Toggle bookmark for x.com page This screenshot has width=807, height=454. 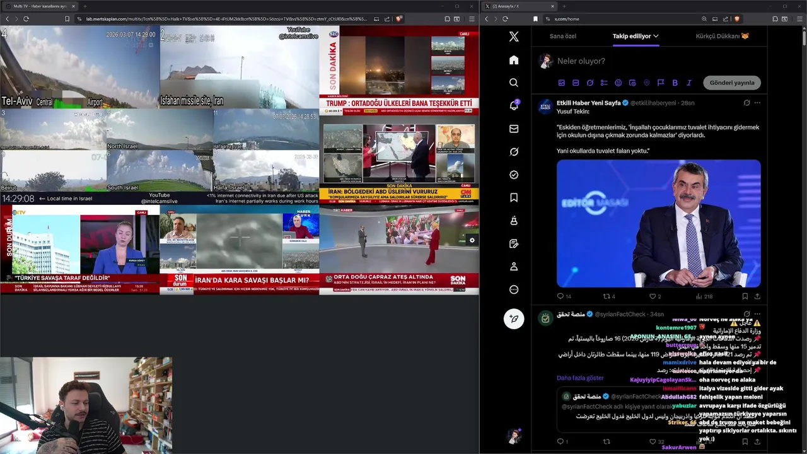click(x=535, y=19)
